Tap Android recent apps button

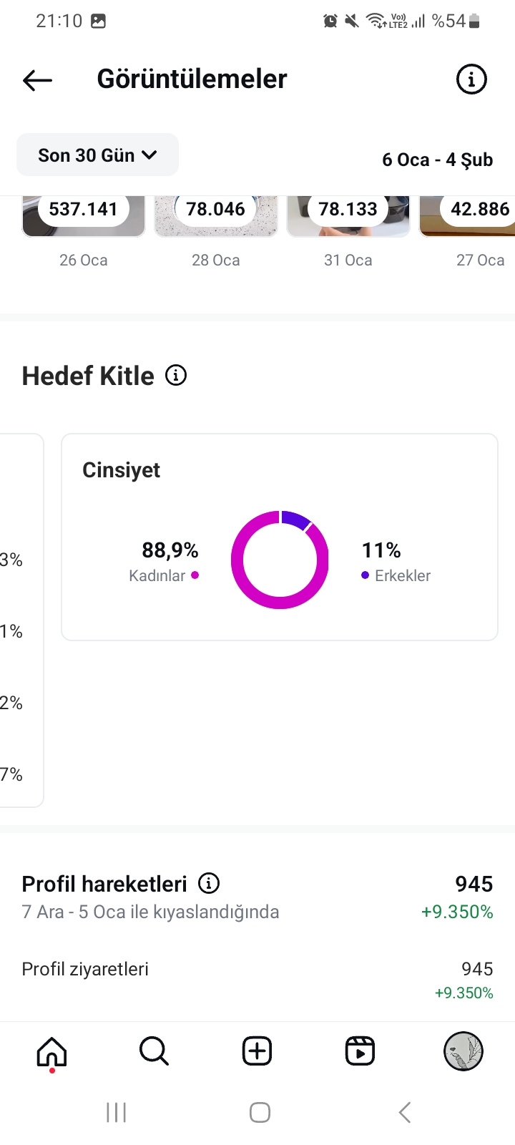[x=116, y=1112]
